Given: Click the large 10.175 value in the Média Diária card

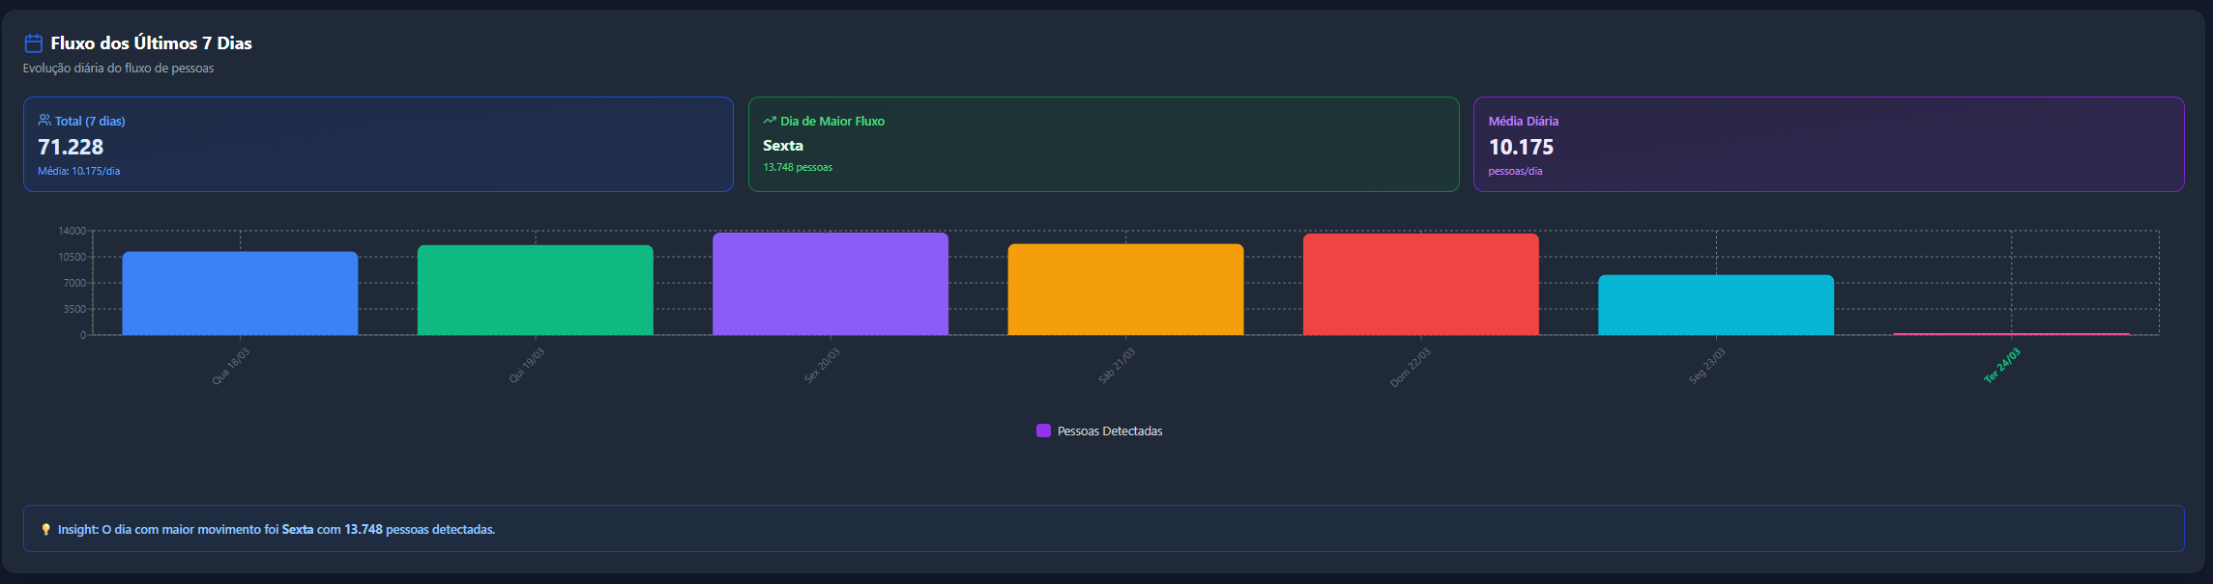Looking at the screenshot, I should tap(1521, 147).
